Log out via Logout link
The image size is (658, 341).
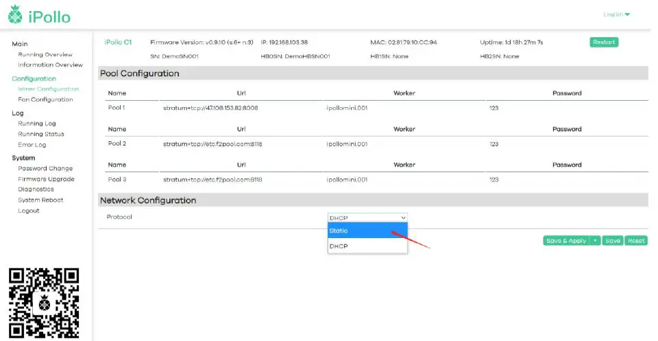[29, 211]
